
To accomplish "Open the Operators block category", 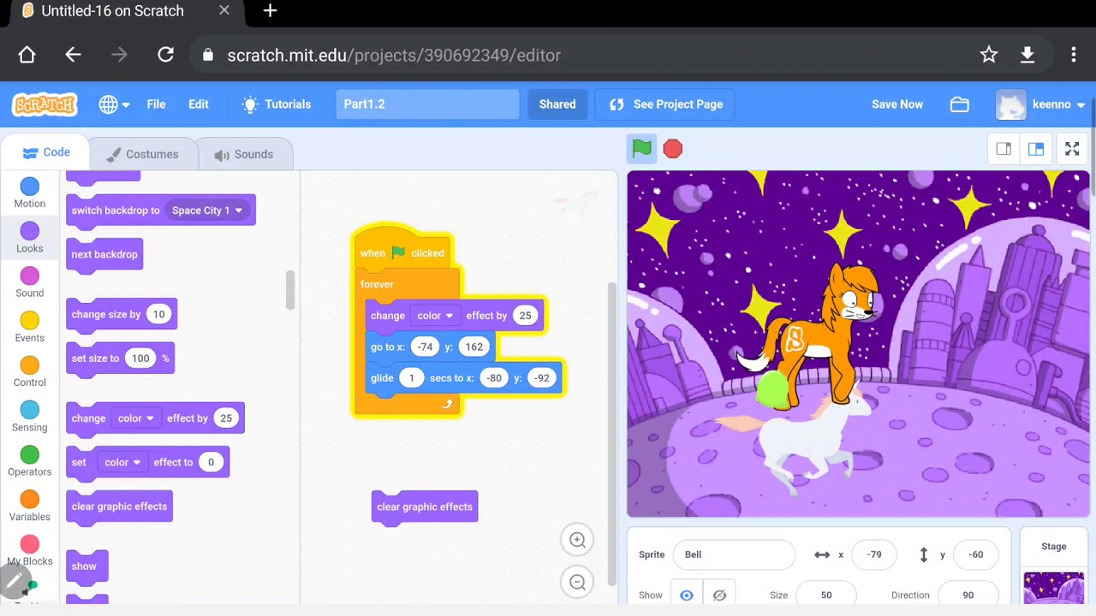I will point(30,461).
